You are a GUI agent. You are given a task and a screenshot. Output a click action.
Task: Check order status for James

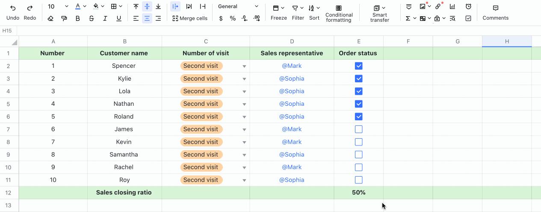point(359,129)
